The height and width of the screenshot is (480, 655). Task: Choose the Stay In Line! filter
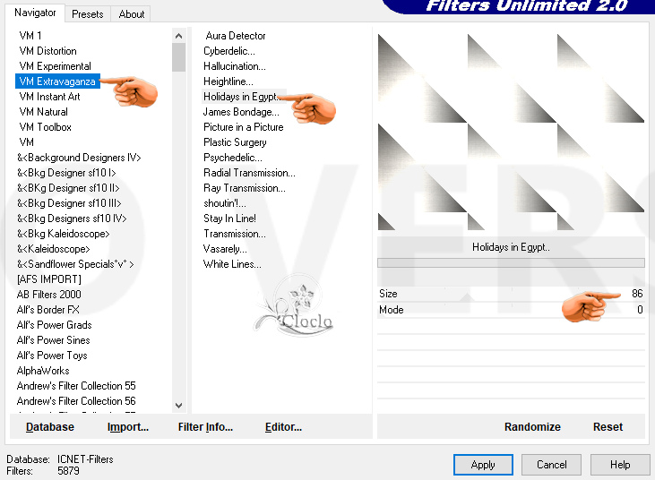229,219
